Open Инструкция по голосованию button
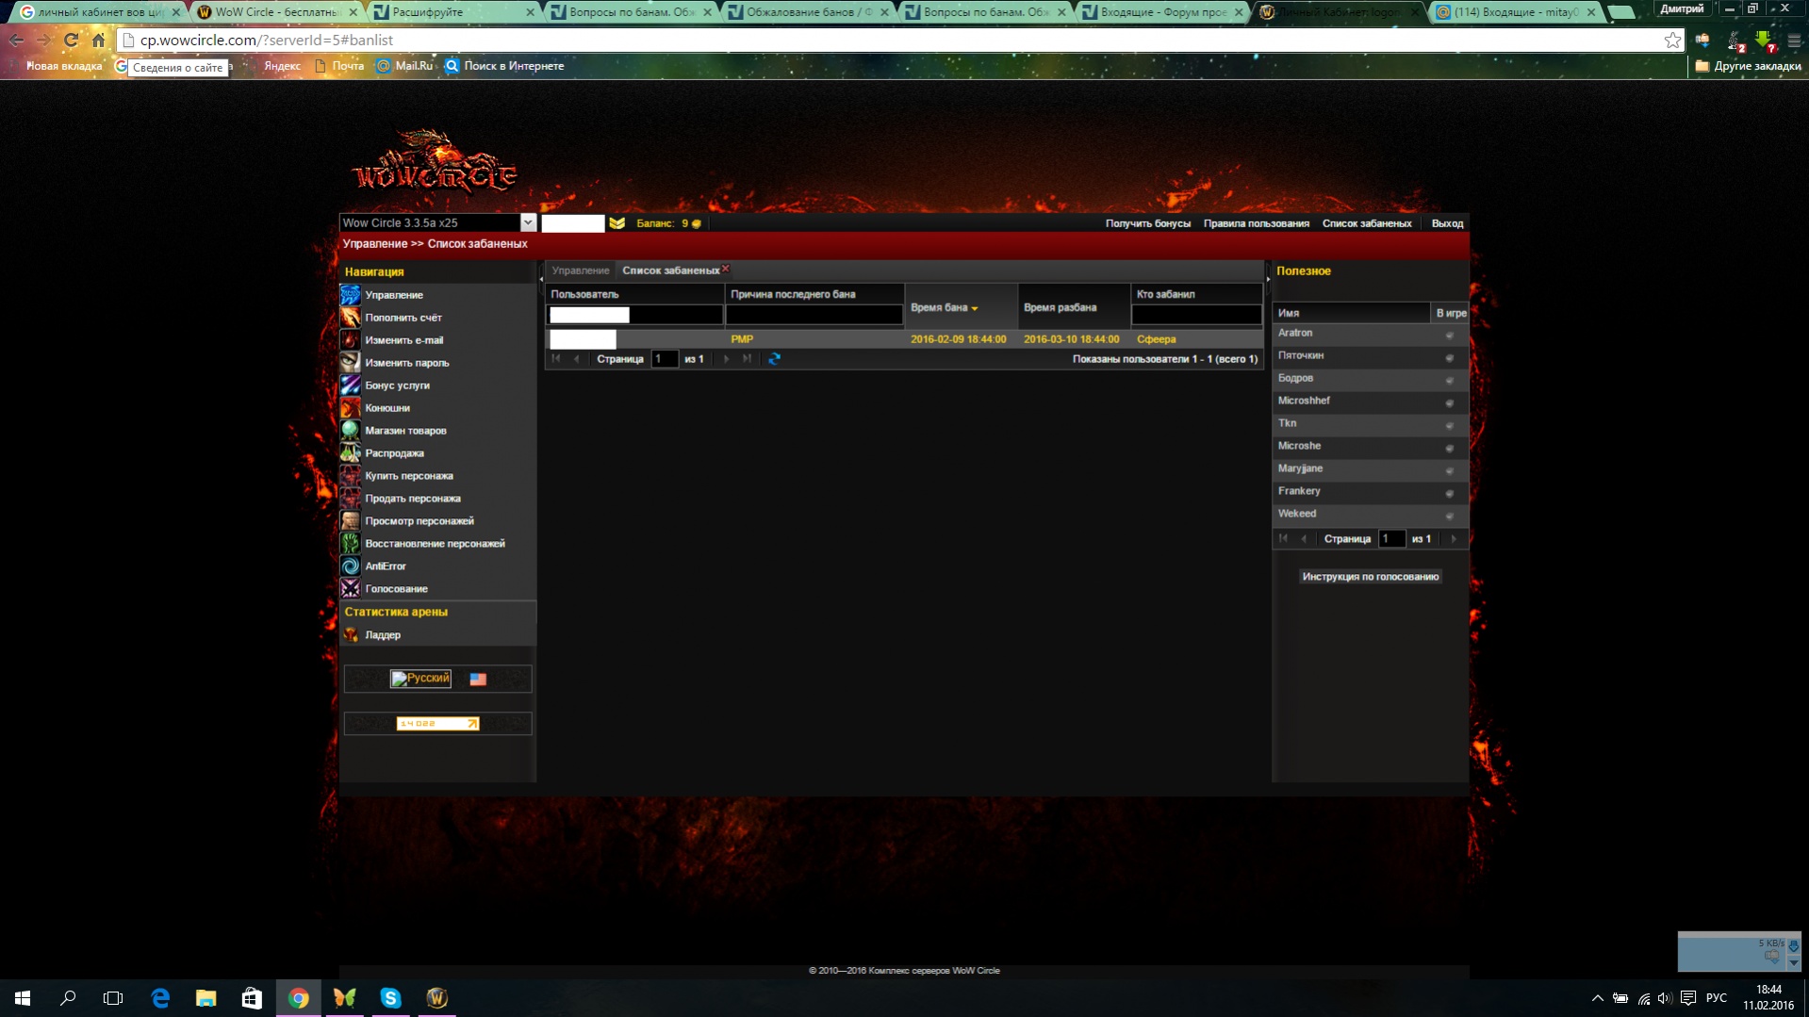 pyautogui.click(x=1370, y=577)
